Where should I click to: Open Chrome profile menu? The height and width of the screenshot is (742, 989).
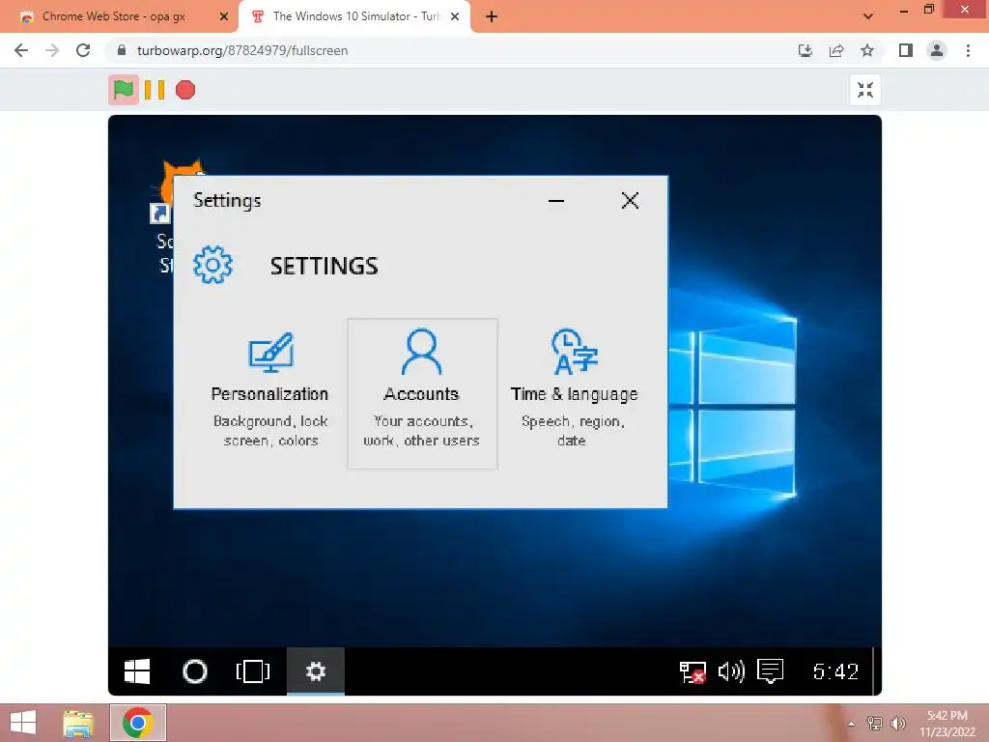937,50
